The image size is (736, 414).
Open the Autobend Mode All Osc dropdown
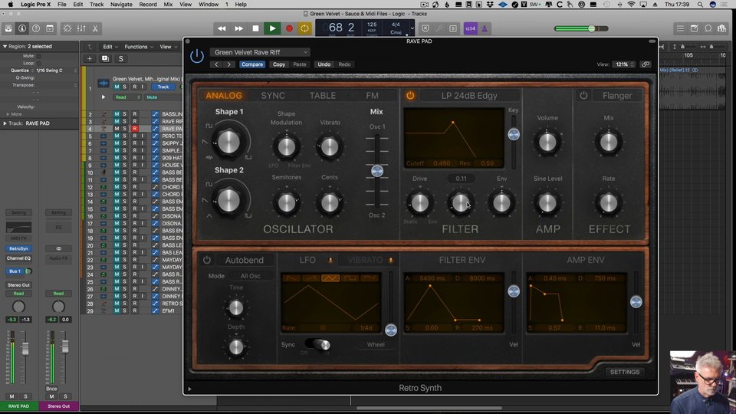pyautogui.click(x=250, y=276)
